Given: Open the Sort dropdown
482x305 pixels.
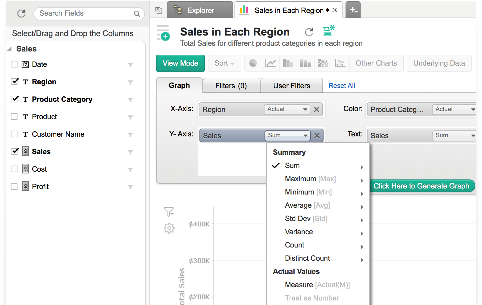Looking at the screenshot, I should point(224,63).
